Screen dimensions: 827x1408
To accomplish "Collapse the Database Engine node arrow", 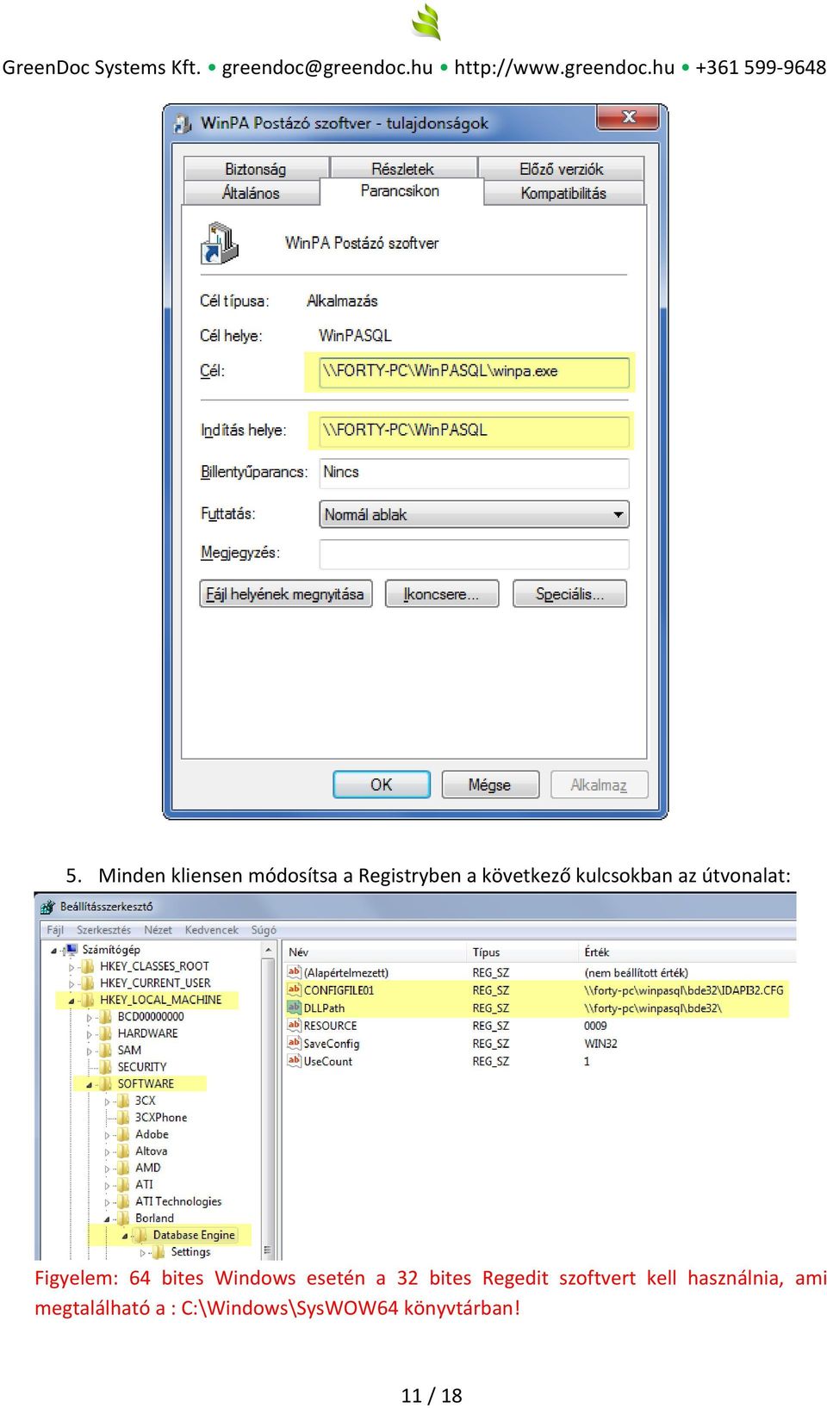I will pos(124,1236).
